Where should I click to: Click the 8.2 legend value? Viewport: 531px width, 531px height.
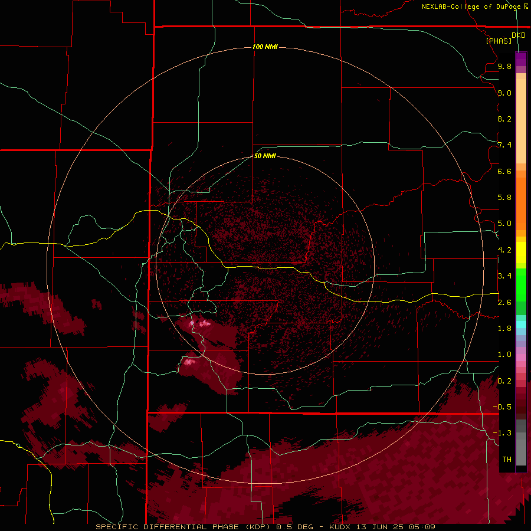coord(504,119)
